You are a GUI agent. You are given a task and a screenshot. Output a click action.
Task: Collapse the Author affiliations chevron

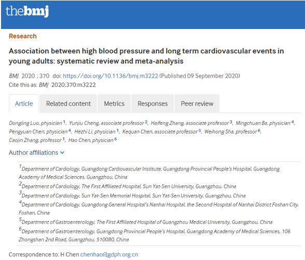62,153
